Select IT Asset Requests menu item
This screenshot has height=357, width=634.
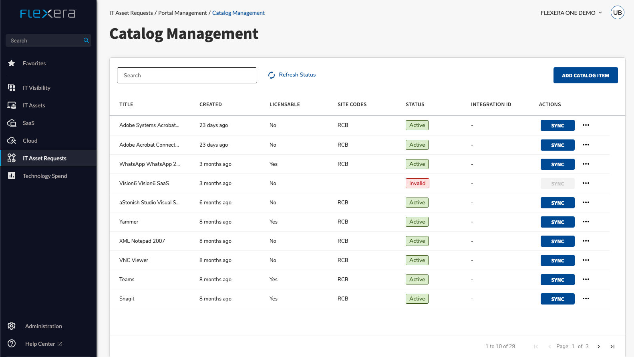[x=44, y=158]
